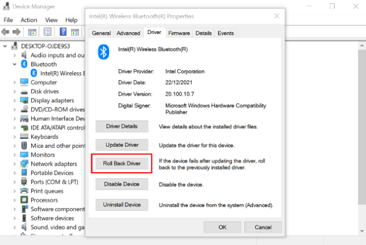This screenshot has width=366, height=245.
Task: Click the Human Interface Devices icon
Action: pyautogui.click(x=24, y=118)
